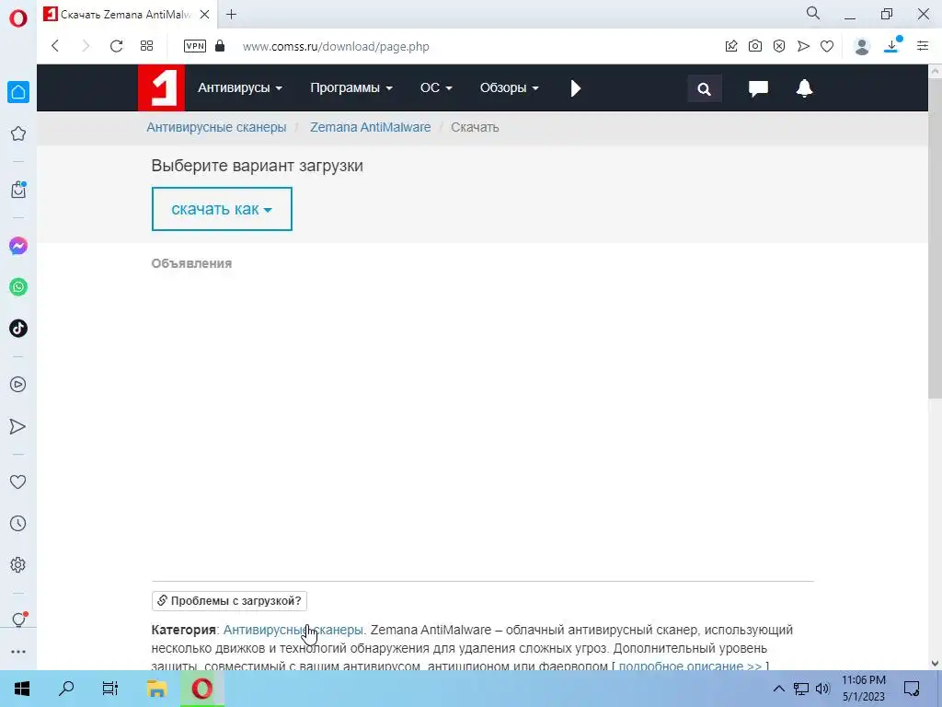
Task: Open Task View on taskbar
Action: coord(110,689)
